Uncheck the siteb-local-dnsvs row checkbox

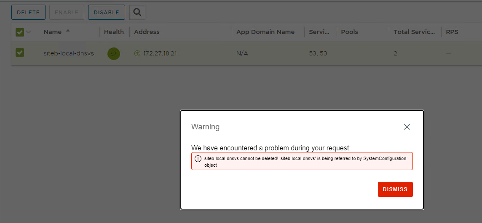(x=19, y=53)
